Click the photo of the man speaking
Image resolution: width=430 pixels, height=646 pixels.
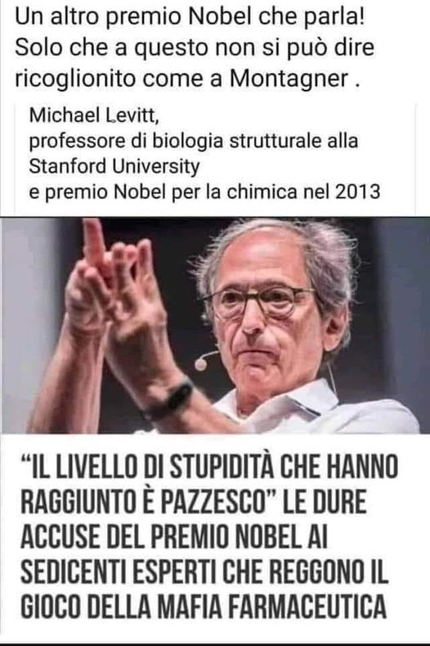(215, 325)
